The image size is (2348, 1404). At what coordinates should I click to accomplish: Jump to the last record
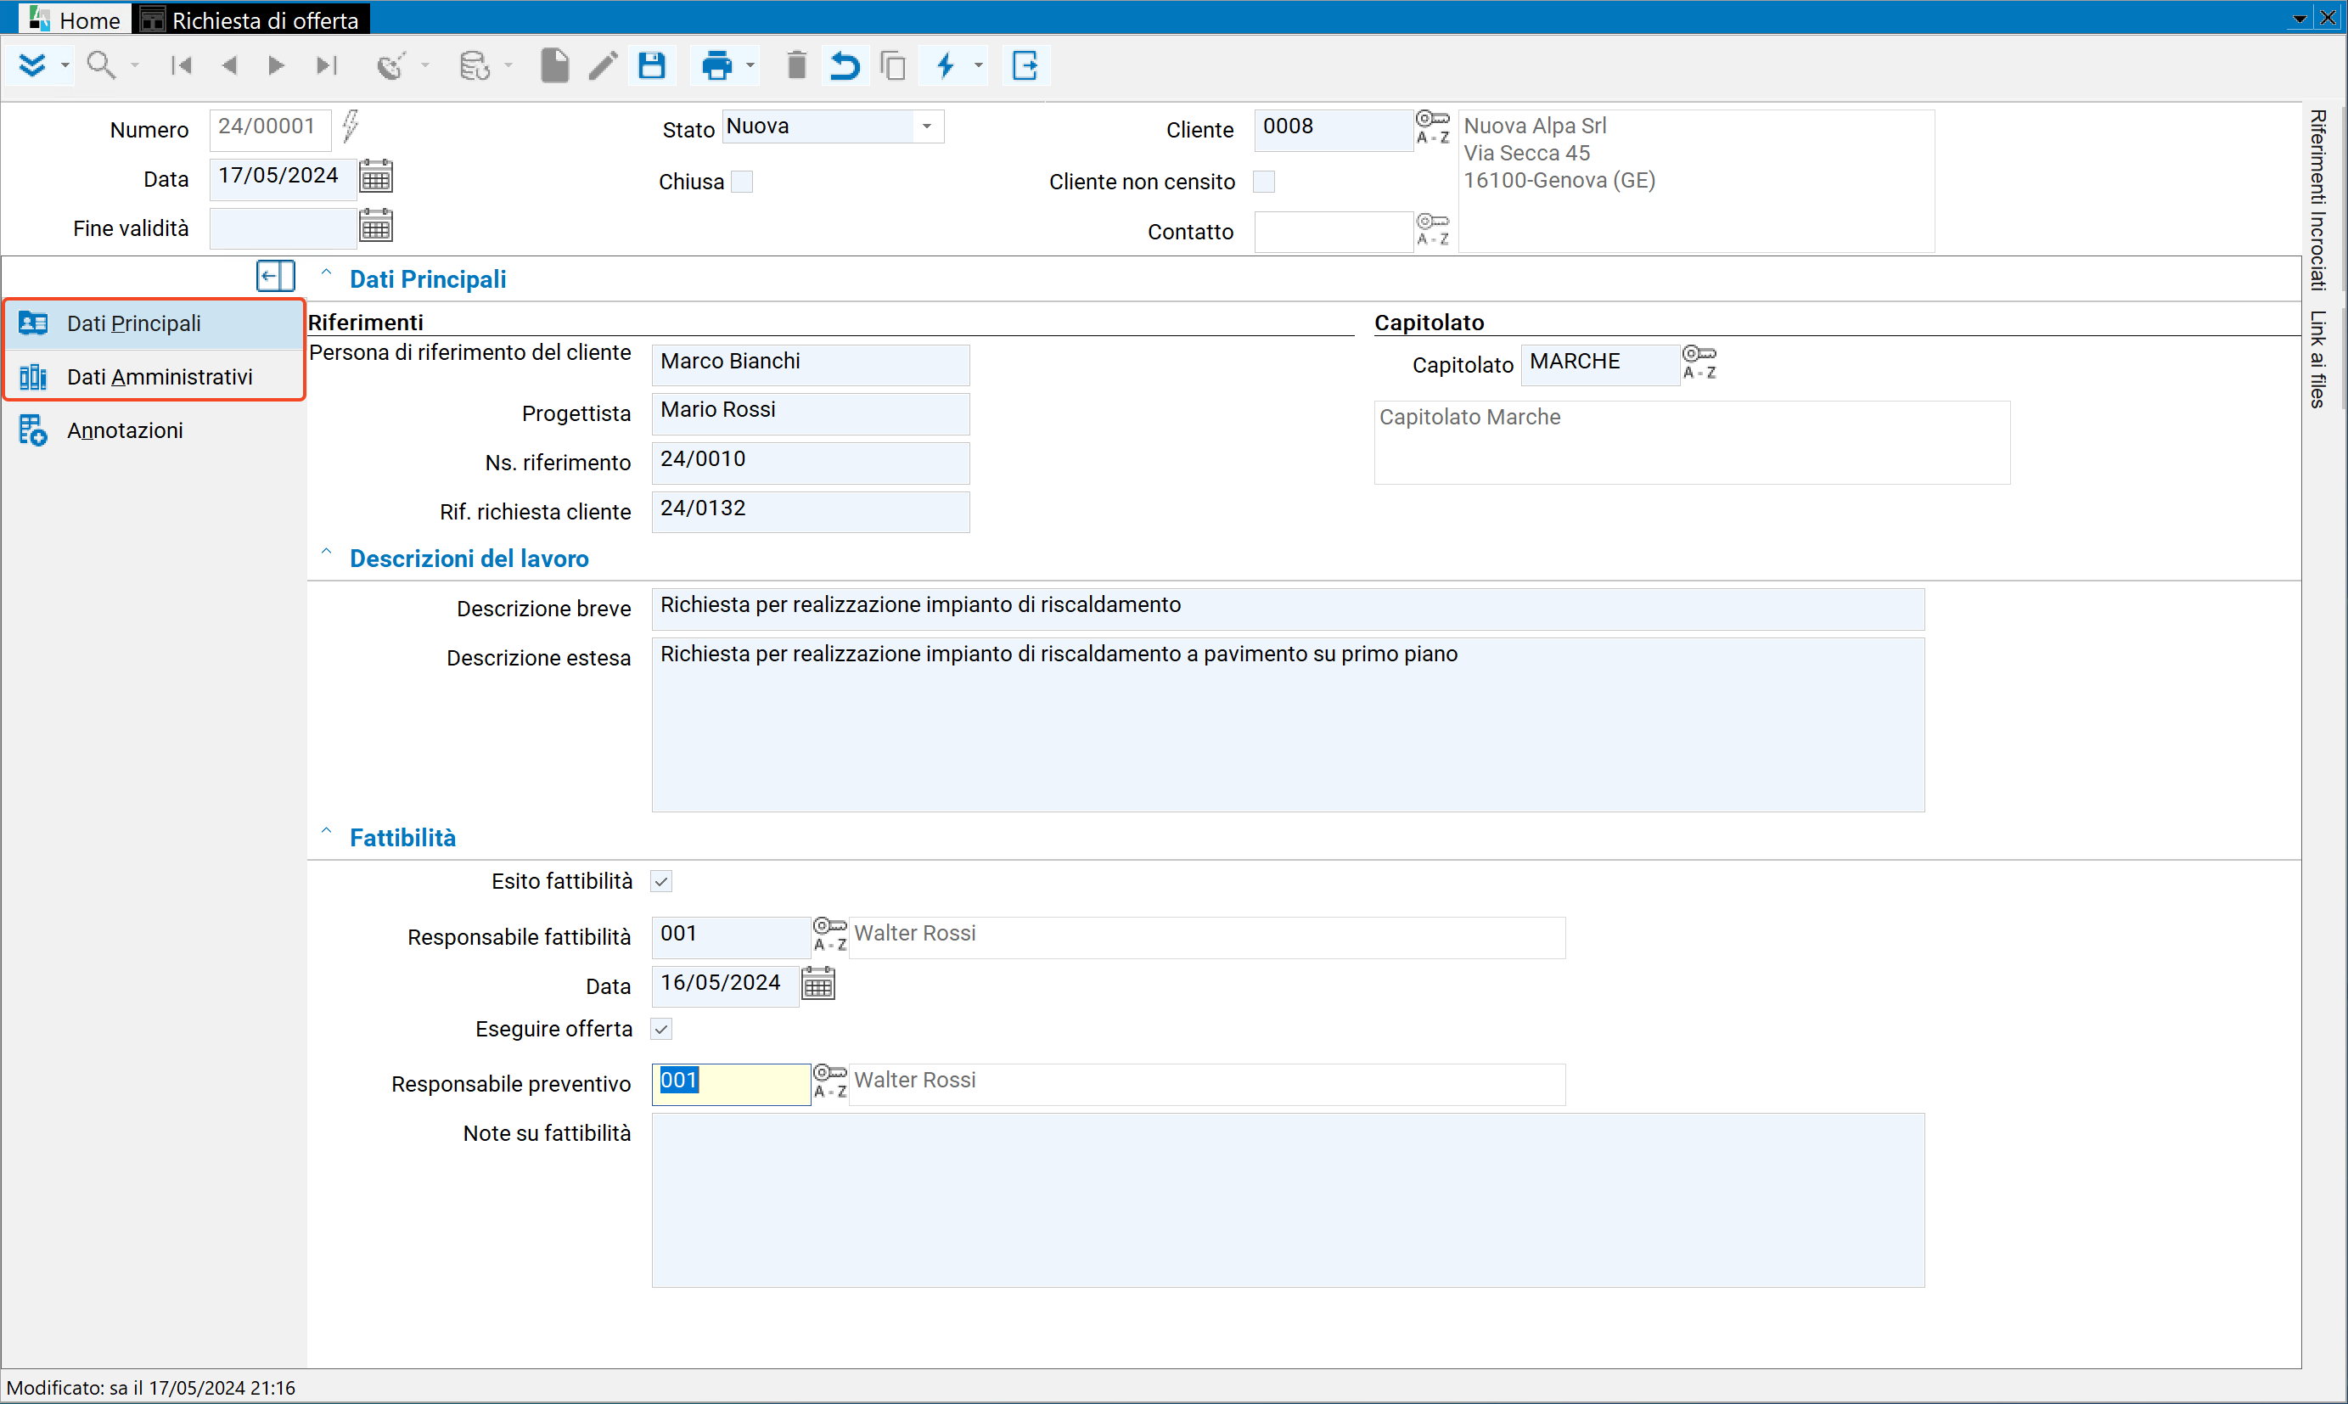tap(326, 65)
